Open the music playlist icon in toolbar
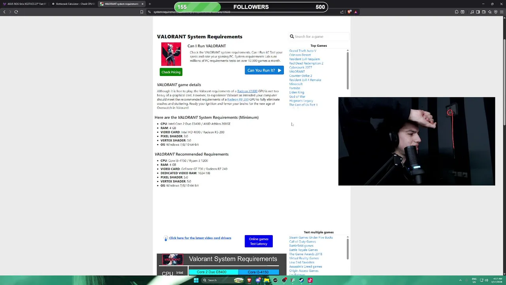 472,12
